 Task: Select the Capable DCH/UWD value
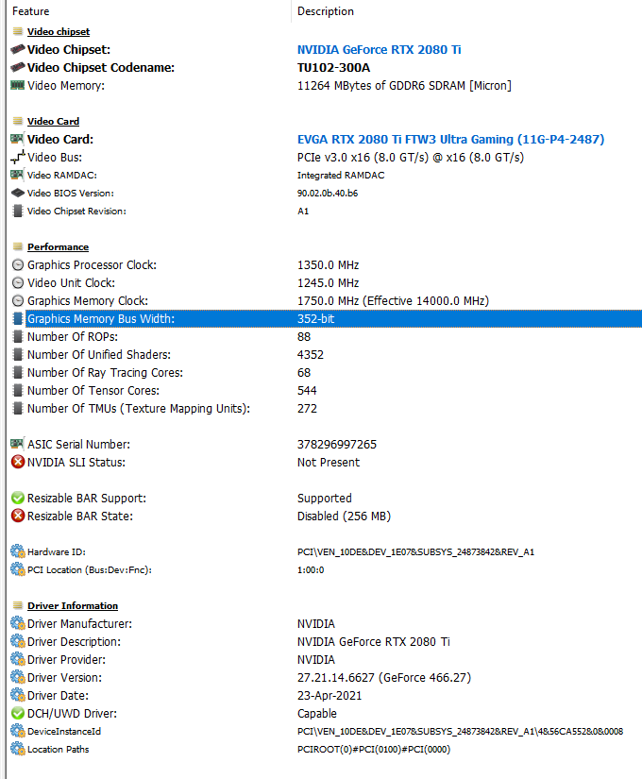[x=317, y=714]
